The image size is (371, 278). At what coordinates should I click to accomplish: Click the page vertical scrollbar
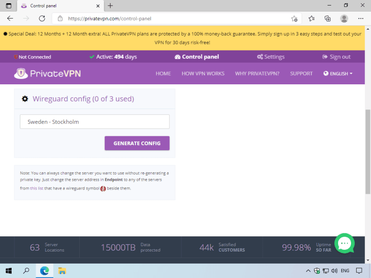point(368,153)
